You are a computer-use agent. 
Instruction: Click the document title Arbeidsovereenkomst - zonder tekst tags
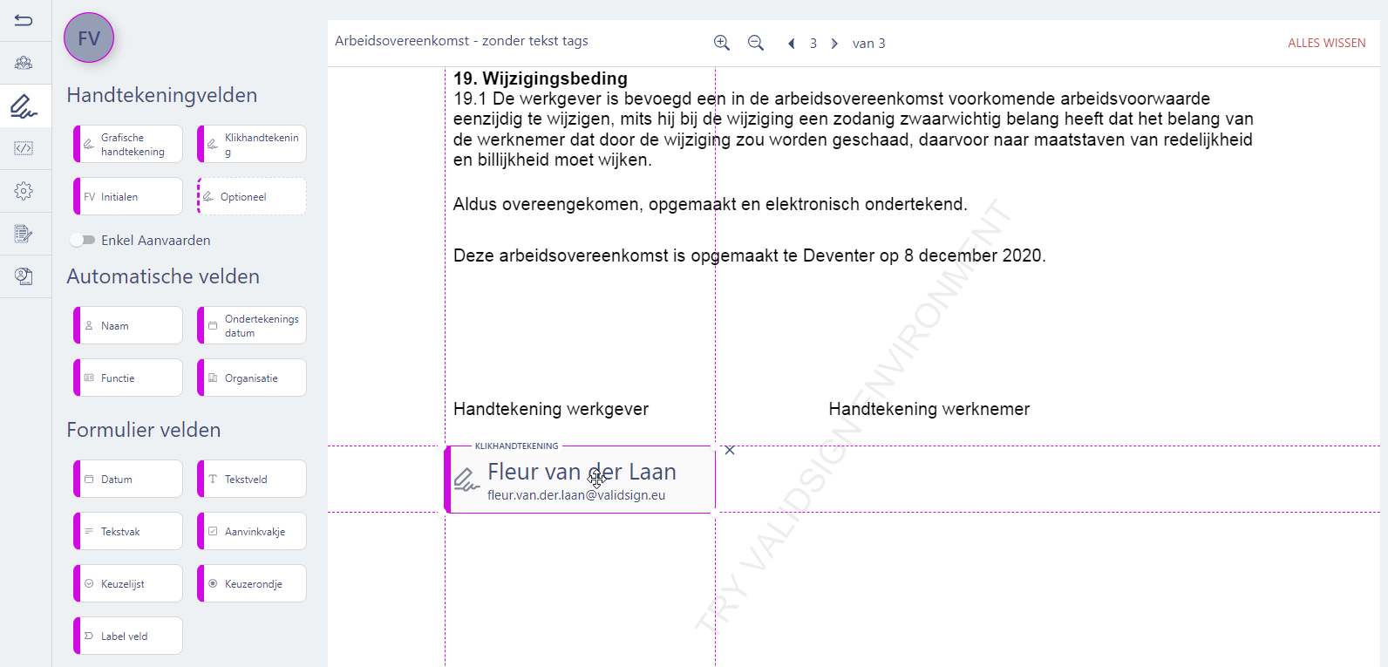pyautogui.click(x=461, y=41)
